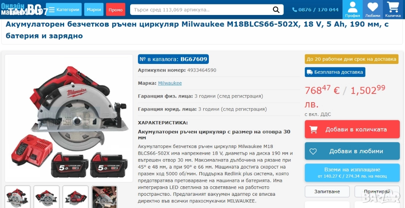This screenshot has height=208, width=405.
Task: Select the fourth thumbnail showing saw in use
Action: 104,197
